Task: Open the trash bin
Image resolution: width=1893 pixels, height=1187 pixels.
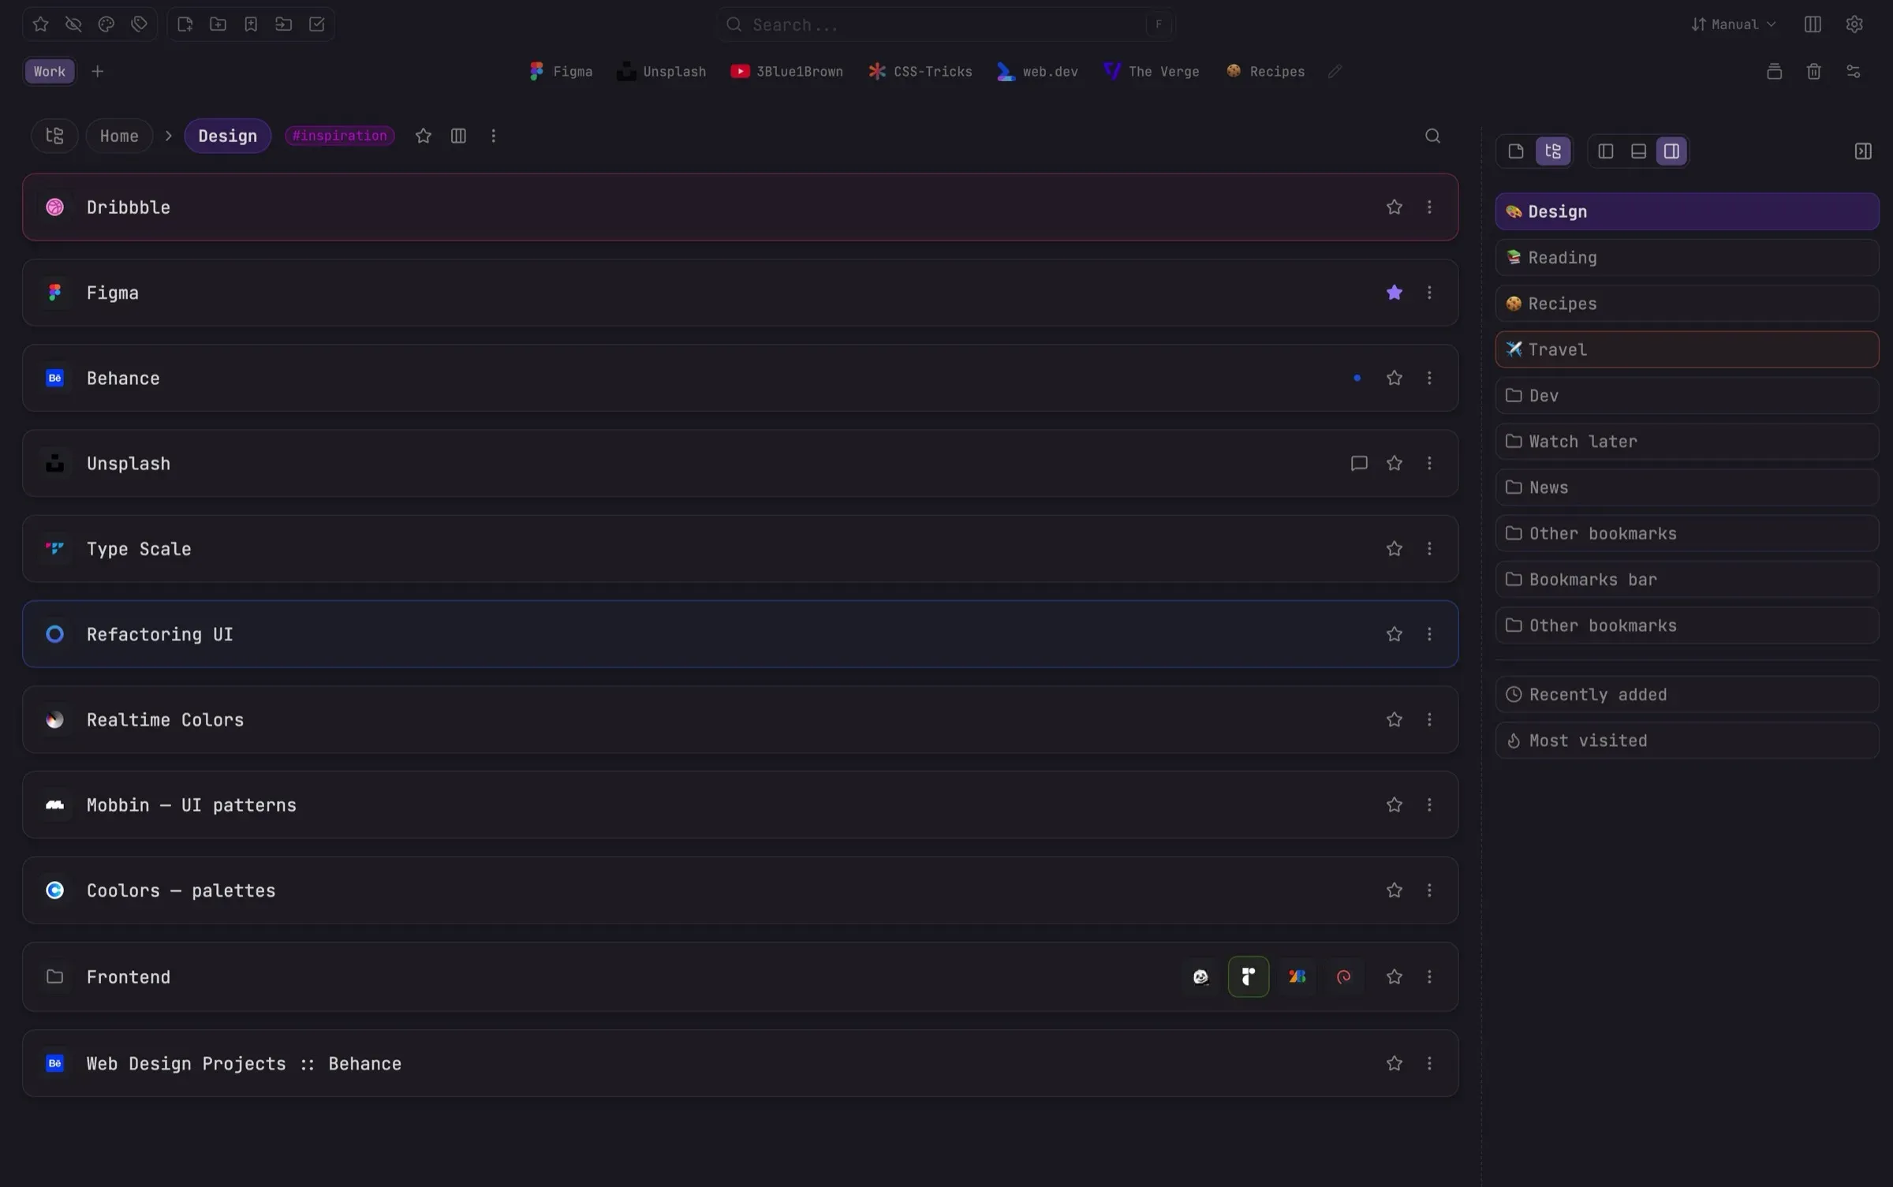Action: click(x=1814, y=72)
